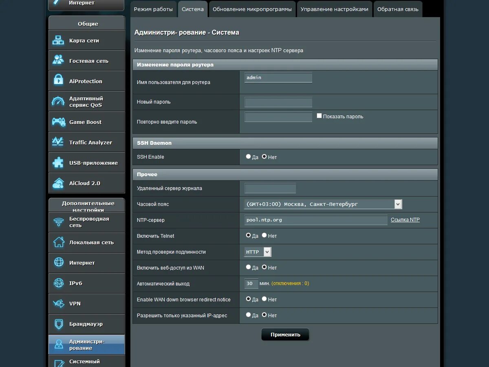Enable the Показать пароль checkbox
This screenshot has height=367, width=489.
pos(319,116)
